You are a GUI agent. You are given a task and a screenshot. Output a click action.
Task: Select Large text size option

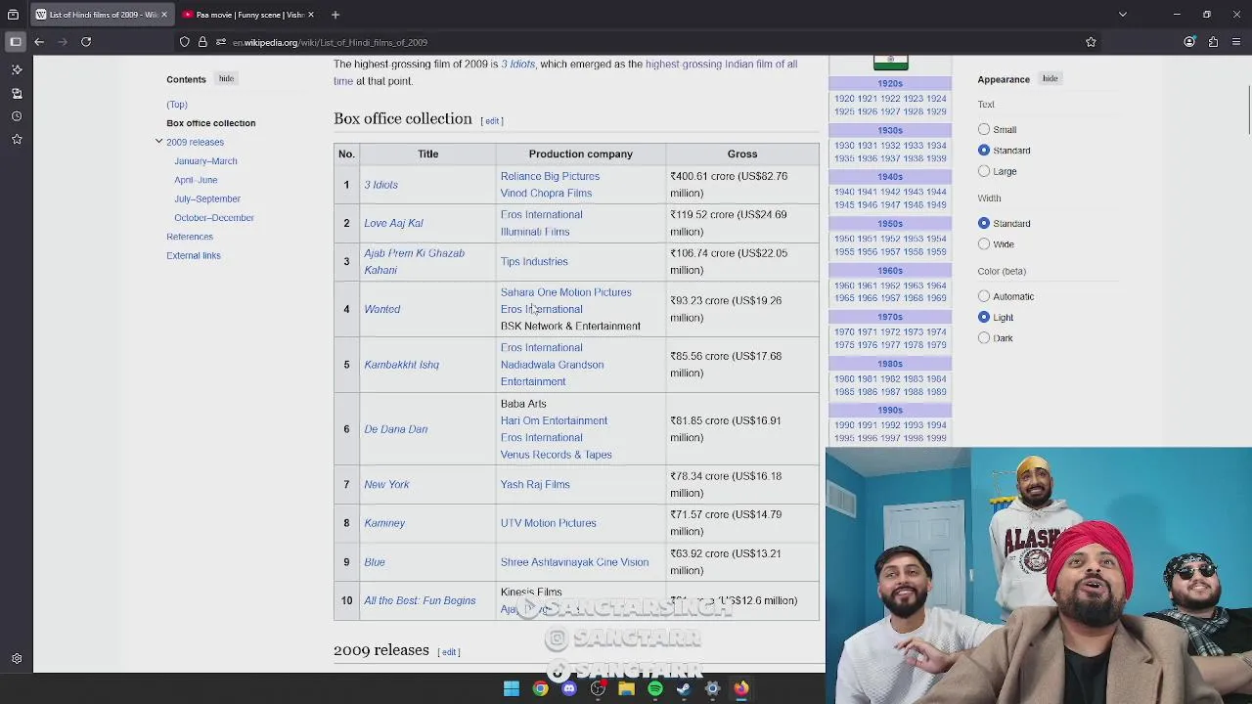coord(984,171)
